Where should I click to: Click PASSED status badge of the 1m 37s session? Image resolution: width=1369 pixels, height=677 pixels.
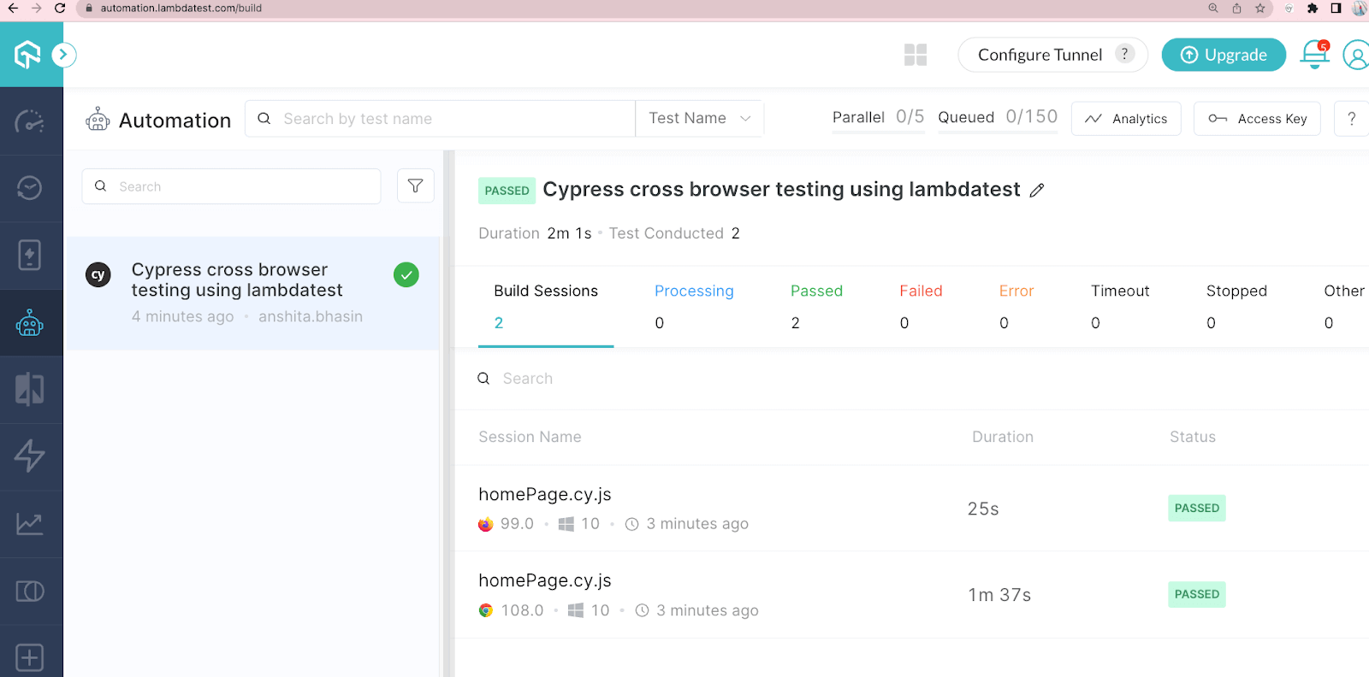1197,594
